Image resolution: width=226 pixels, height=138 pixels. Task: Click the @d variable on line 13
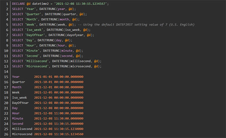96,66
